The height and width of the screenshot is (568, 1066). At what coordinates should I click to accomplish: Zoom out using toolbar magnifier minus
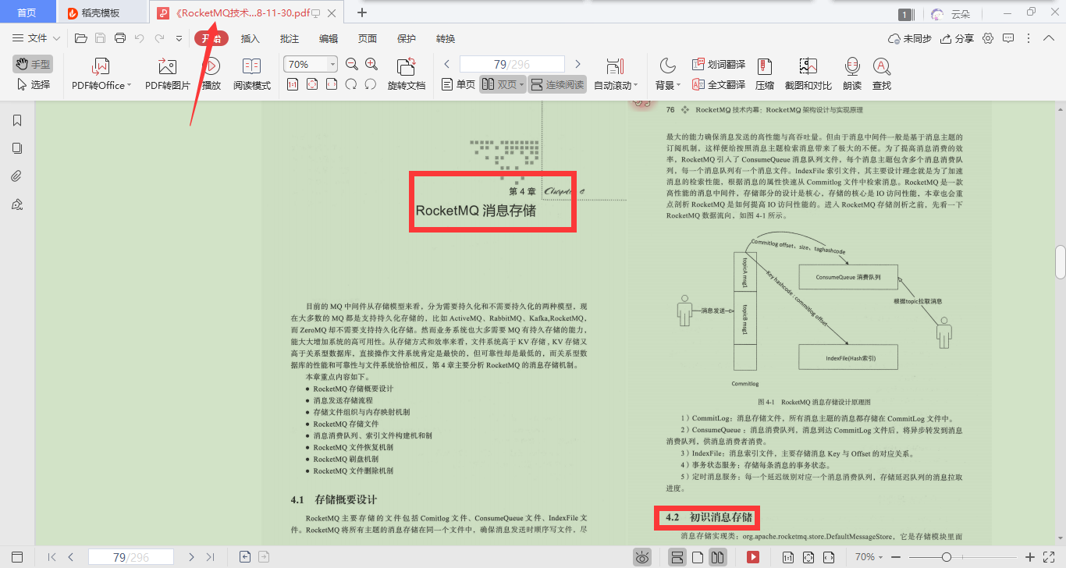coord(351,64)
